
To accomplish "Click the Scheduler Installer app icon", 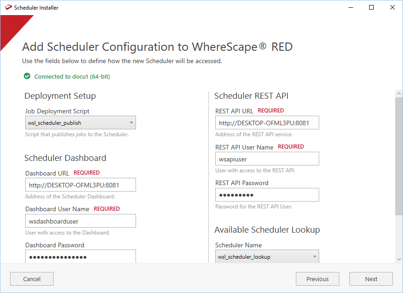I will pos(8,7).
